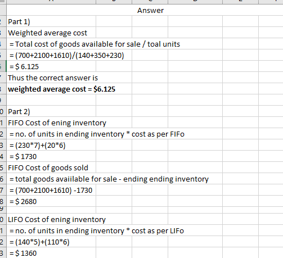The height and width of the screenshot is (258, 283).
Task: Select cell with '= (700+2100+1610)/(140+350+230)'
Action: pos(67,55)
